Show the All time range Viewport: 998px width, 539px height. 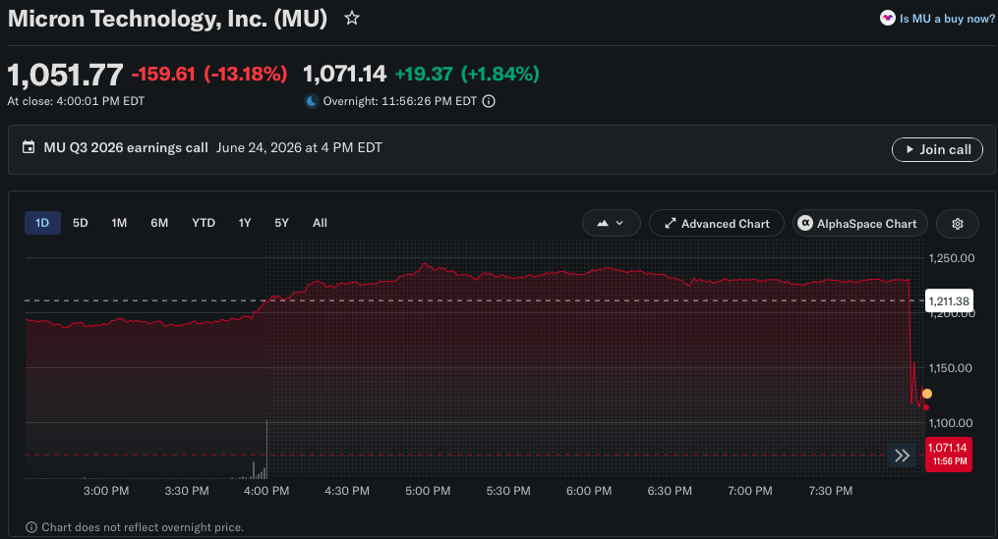point(320,223)
